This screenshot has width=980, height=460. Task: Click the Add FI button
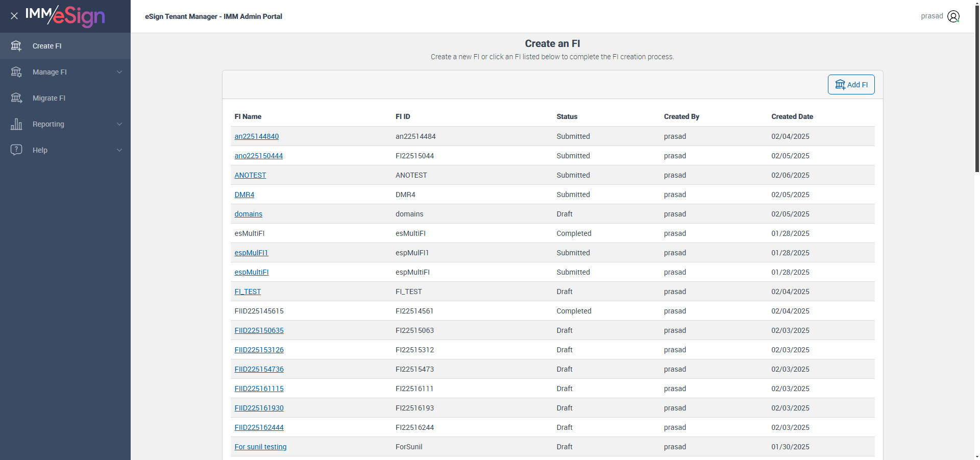coord(851,85)
